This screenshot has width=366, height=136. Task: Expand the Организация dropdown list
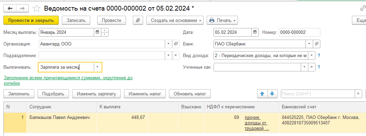pos(169,44)
